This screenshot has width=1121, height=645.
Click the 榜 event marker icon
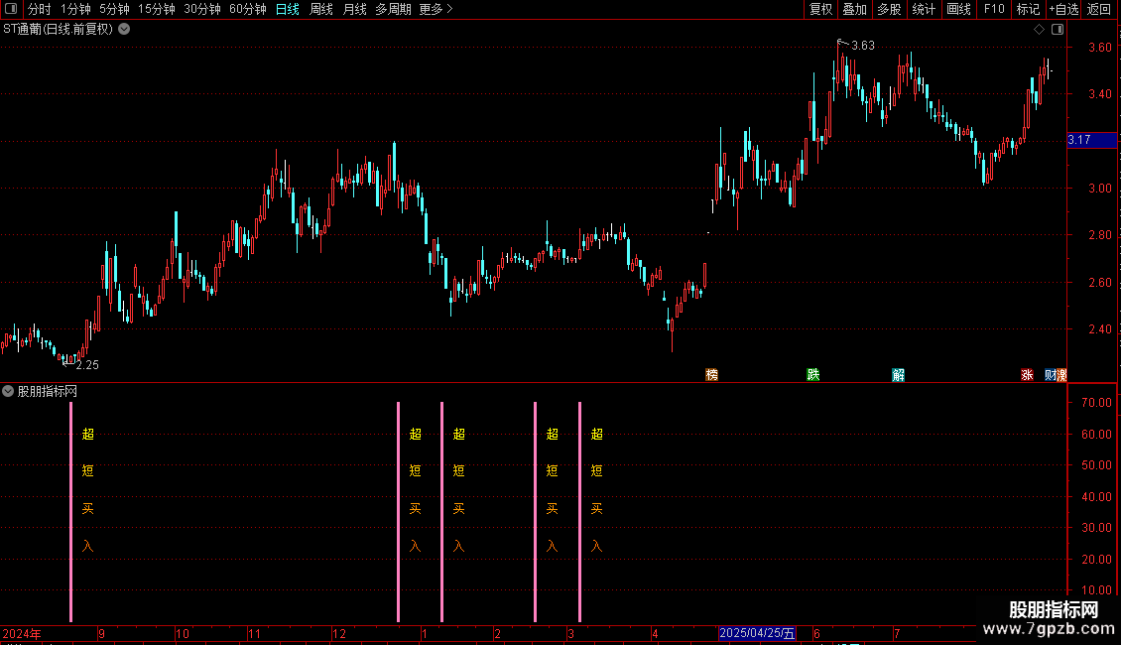coord(711,375)
